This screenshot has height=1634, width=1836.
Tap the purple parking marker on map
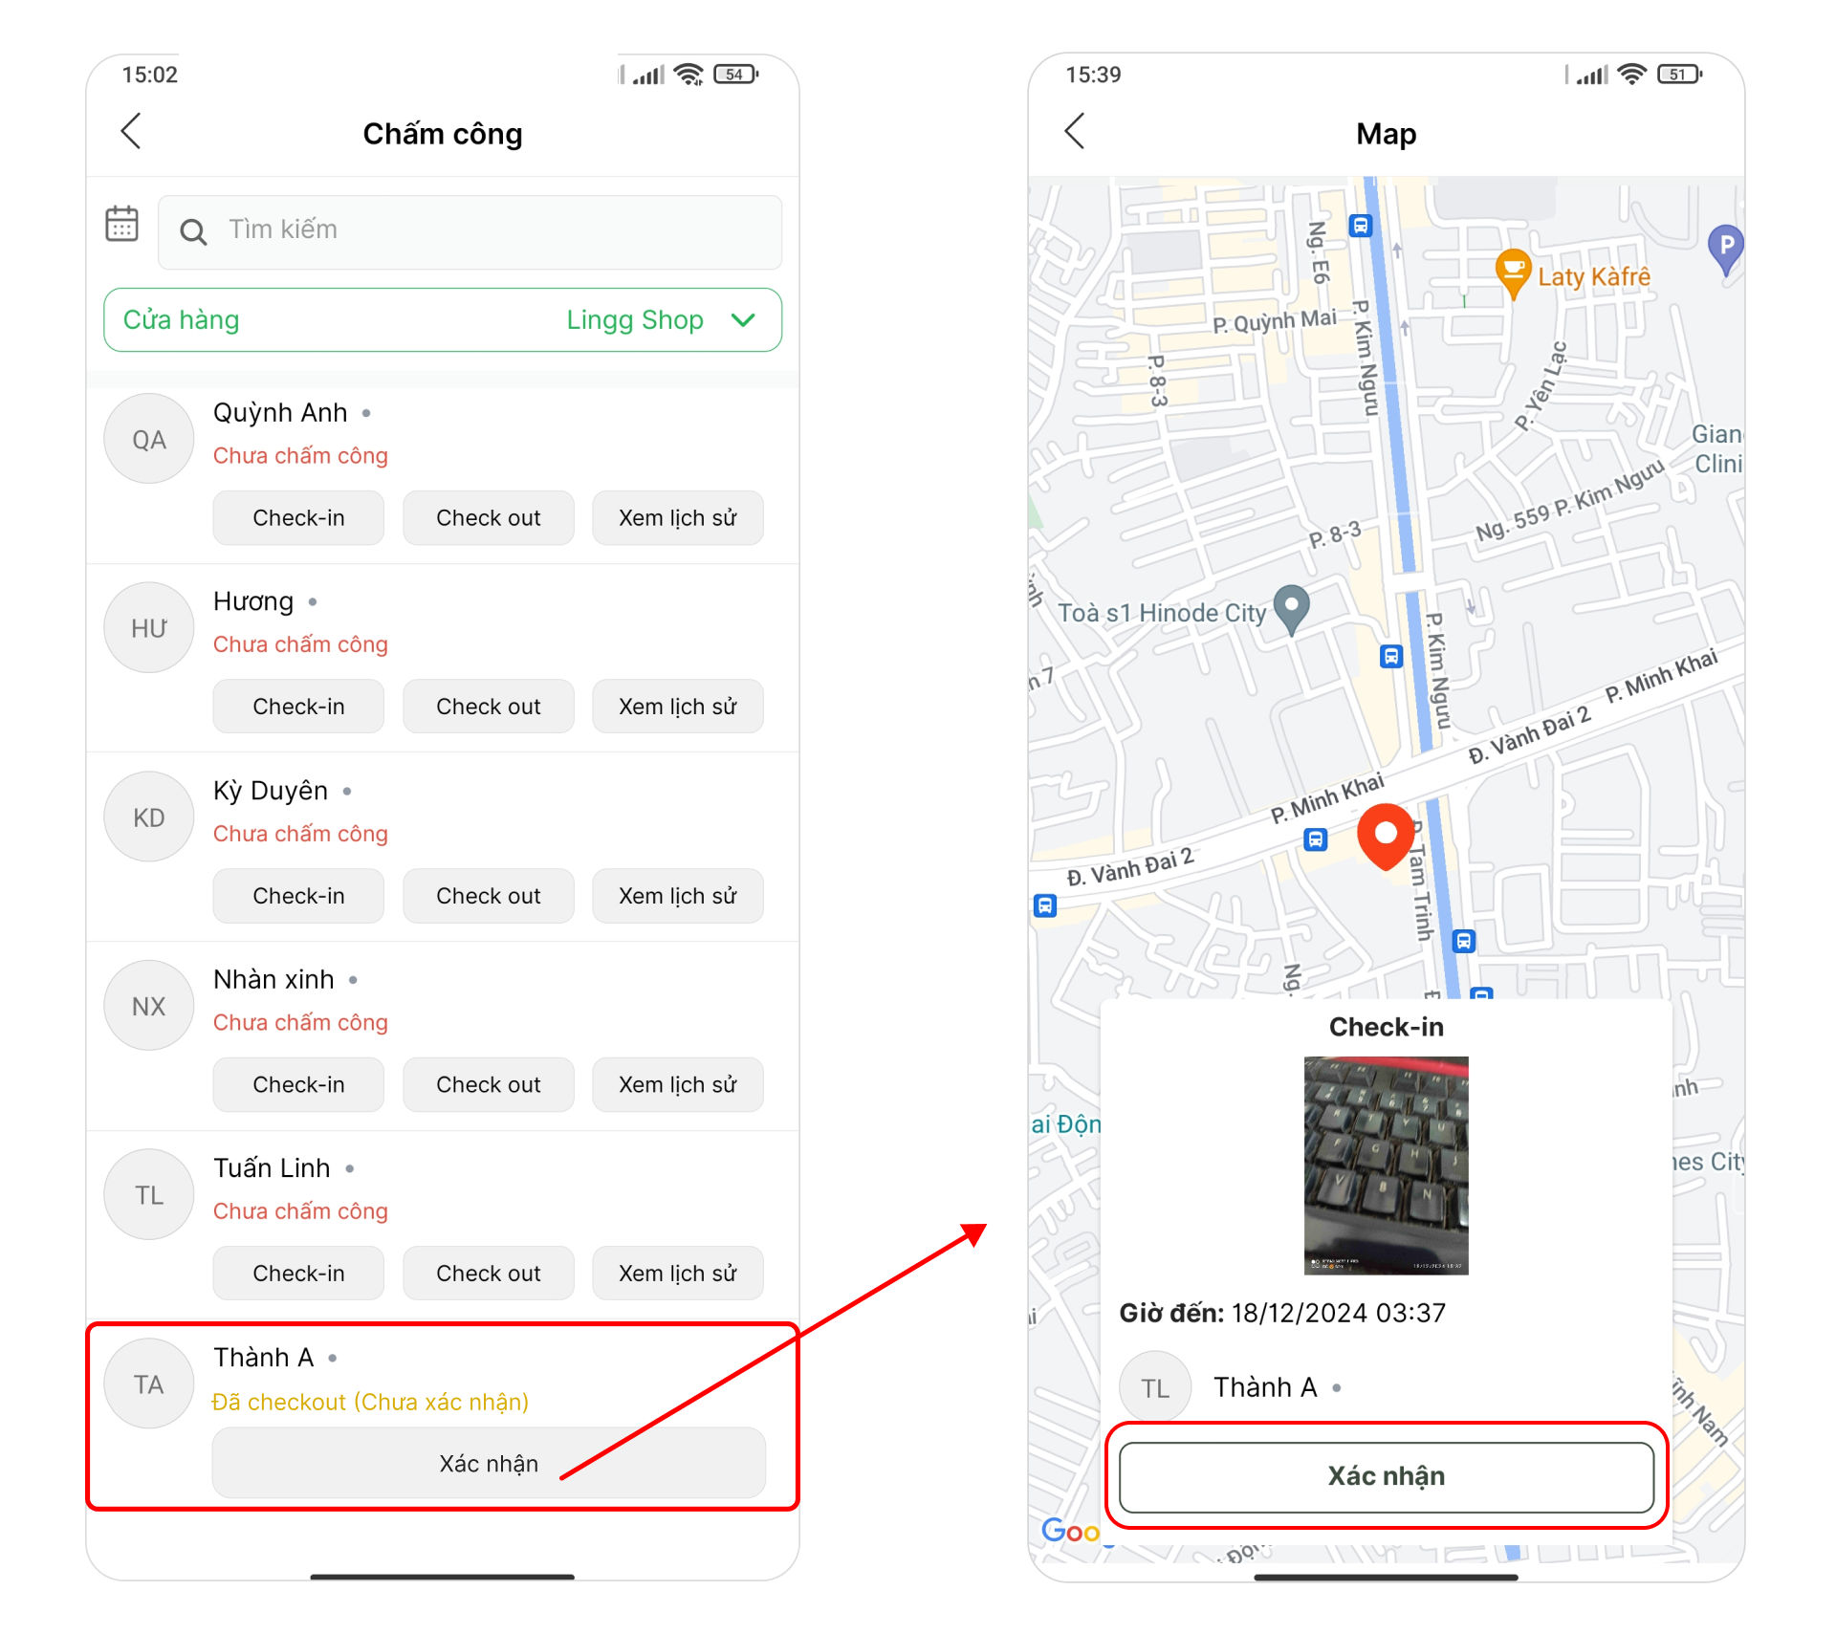point(1725,250)
